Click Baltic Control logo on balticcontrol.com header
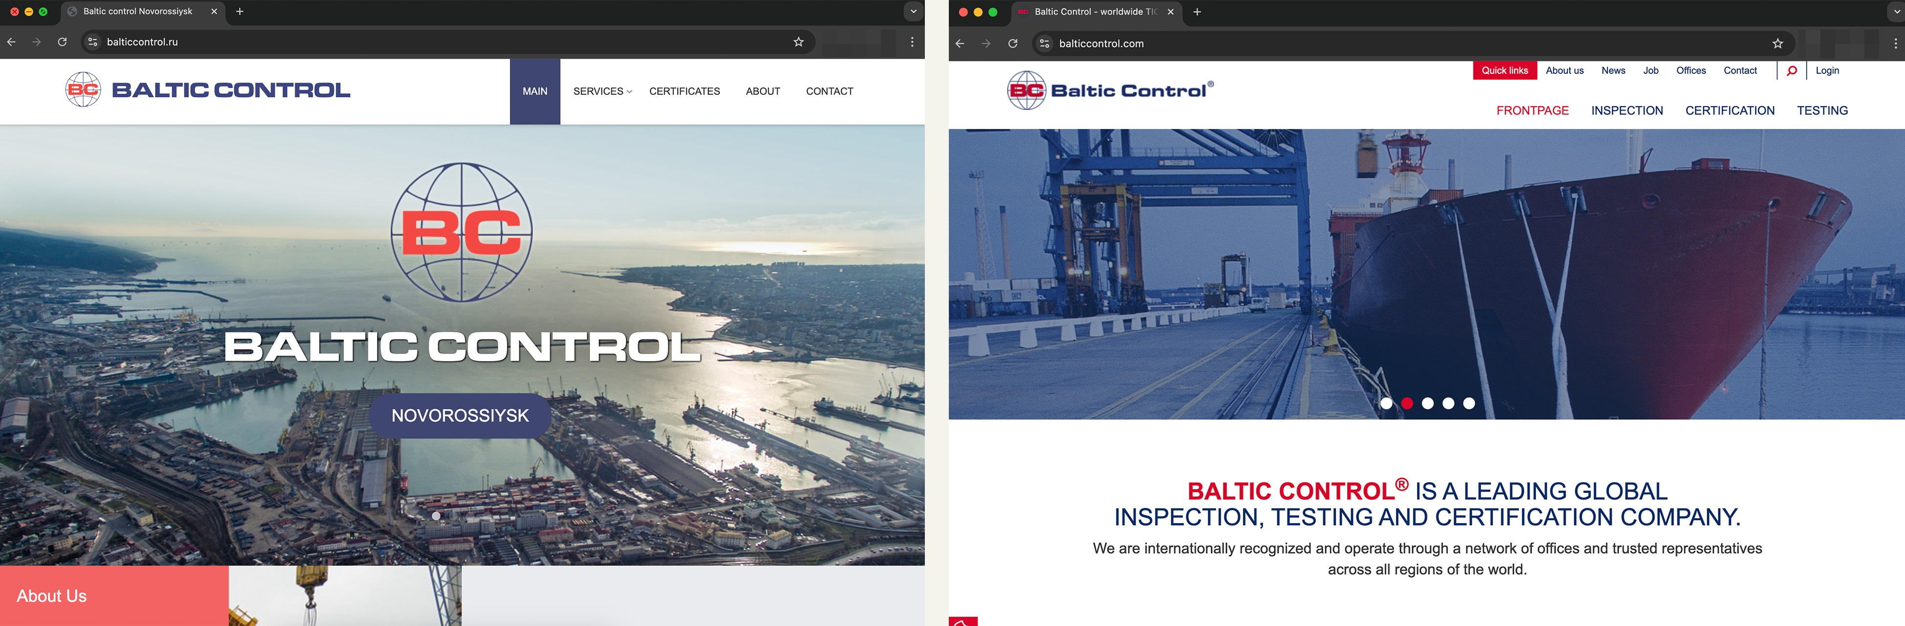Viewport: 1905px width, 626px height. 1110,90
